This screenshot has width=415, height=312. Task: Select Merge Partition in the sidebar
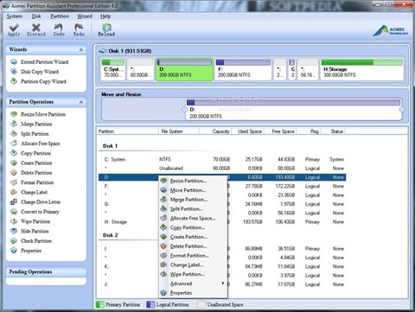pyautogui.click(x=36, y=124)
